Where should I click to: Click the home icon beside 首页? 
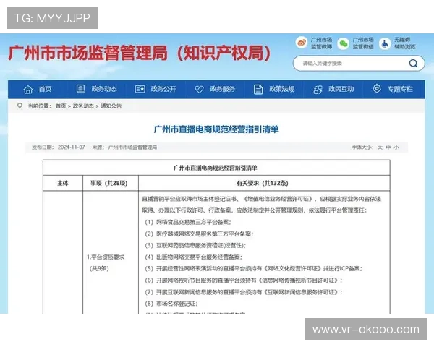click(x=28, y=90)
